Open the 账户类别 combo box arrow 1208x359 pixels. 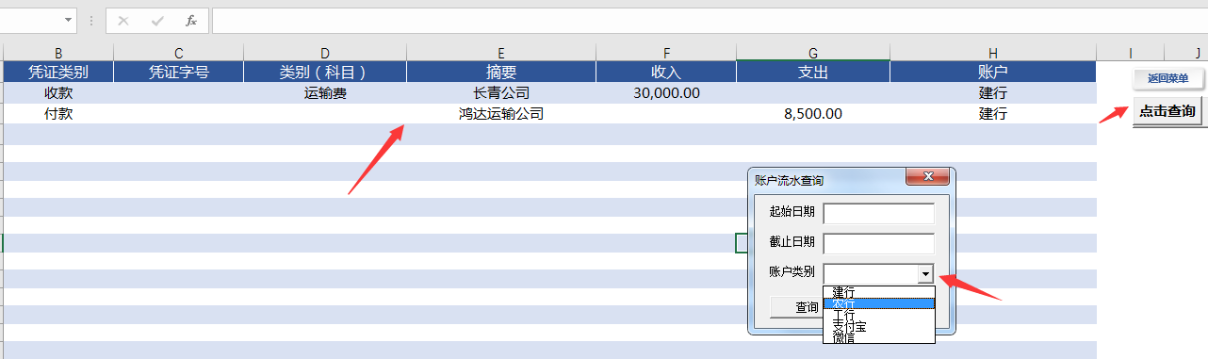tap(925, 274)
